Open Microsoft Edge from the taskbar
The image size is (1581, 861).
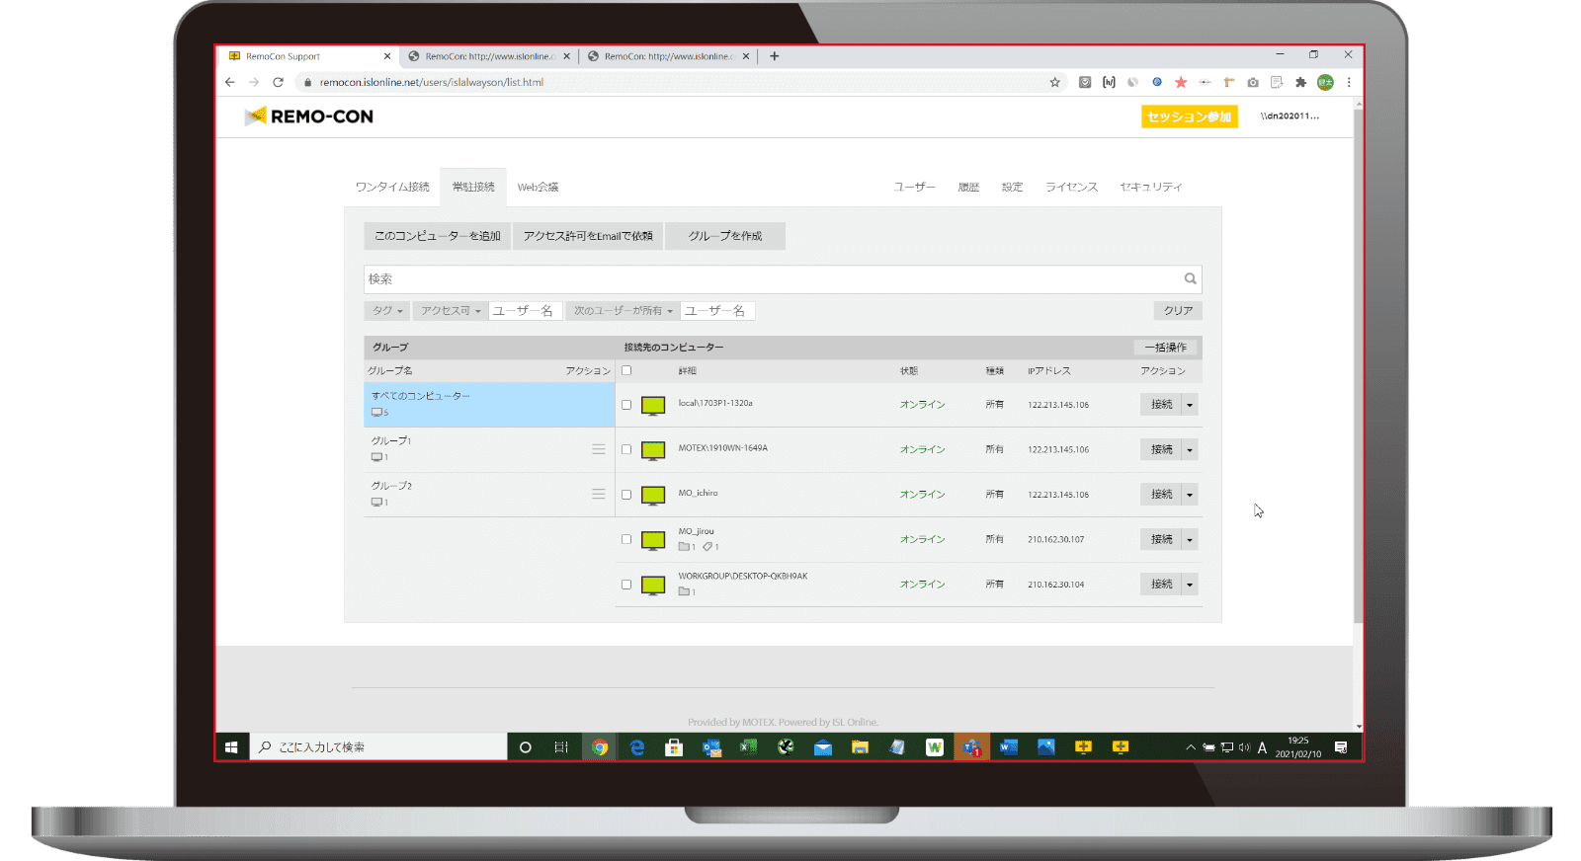point(637,747)
